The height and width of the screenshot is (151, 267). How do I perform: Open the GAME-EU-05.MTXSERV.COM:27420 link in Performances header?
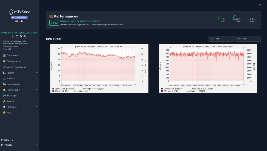tap(78, 21)
